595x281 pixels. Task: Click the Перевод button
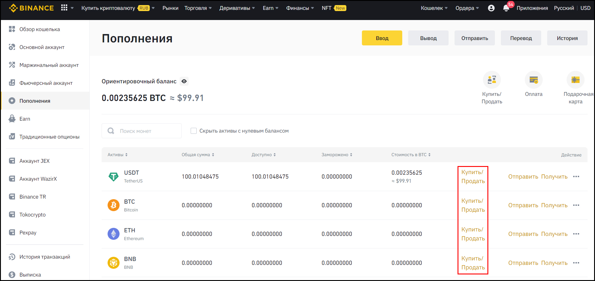(521, 38)
